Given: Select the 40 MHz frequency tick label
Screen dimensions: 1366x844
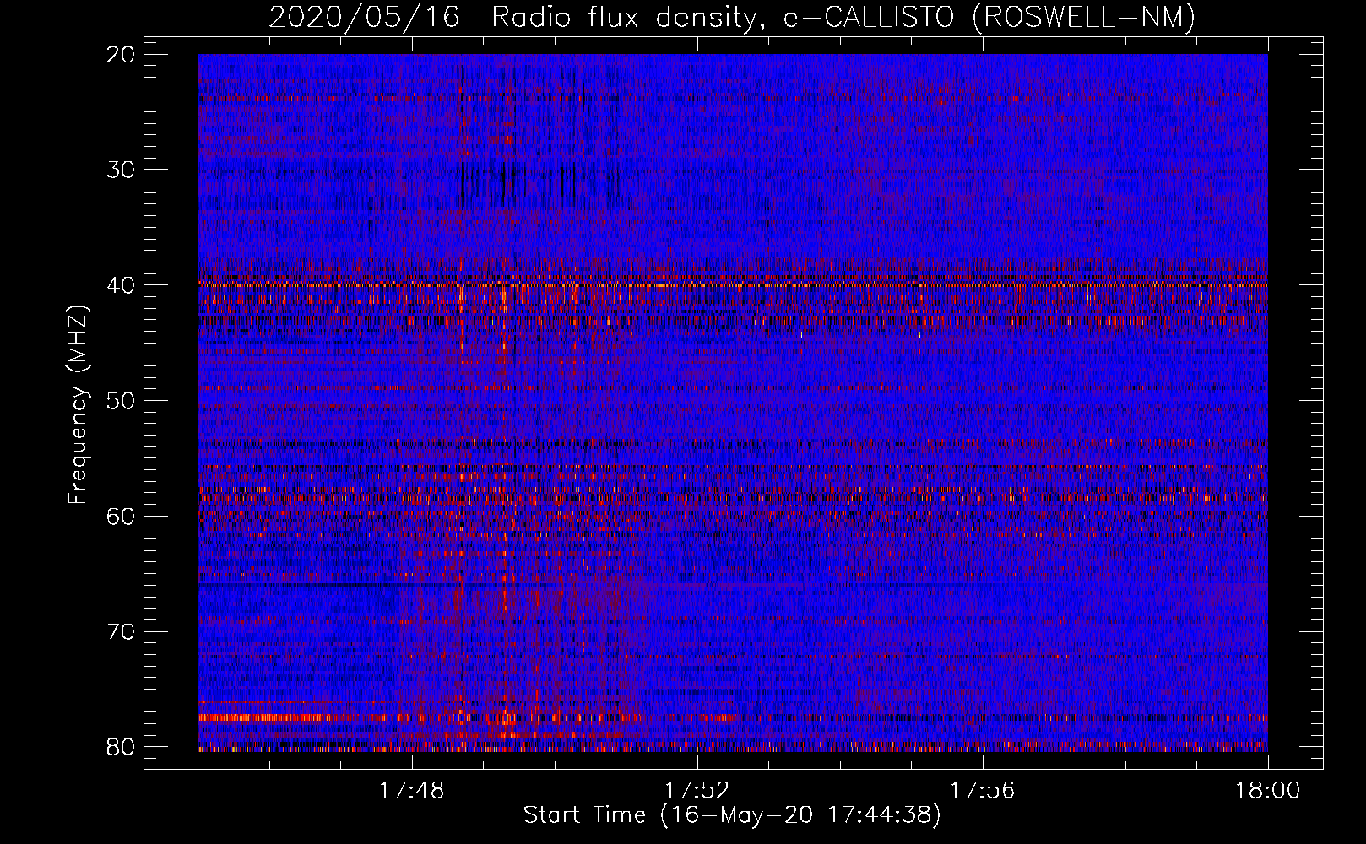Looking at the screenshot, I should click(121, 285).
